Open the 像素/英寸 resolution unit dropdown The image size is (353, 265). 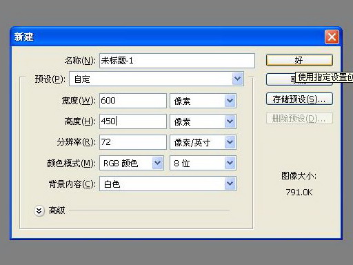click(230, 142)
